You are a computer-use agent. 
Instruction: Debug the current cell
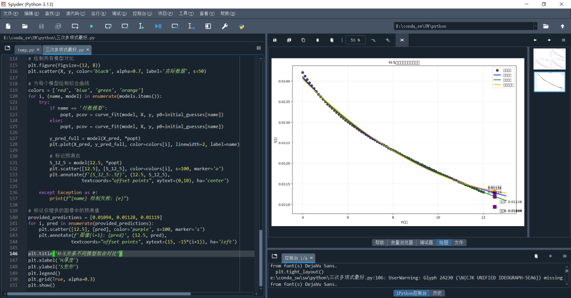pos(175,26)
